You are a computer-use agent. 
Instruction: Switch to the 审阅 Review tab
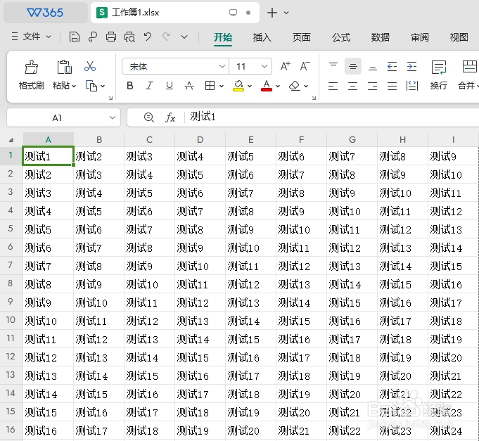pyautogui.click(x=420, y=37)
